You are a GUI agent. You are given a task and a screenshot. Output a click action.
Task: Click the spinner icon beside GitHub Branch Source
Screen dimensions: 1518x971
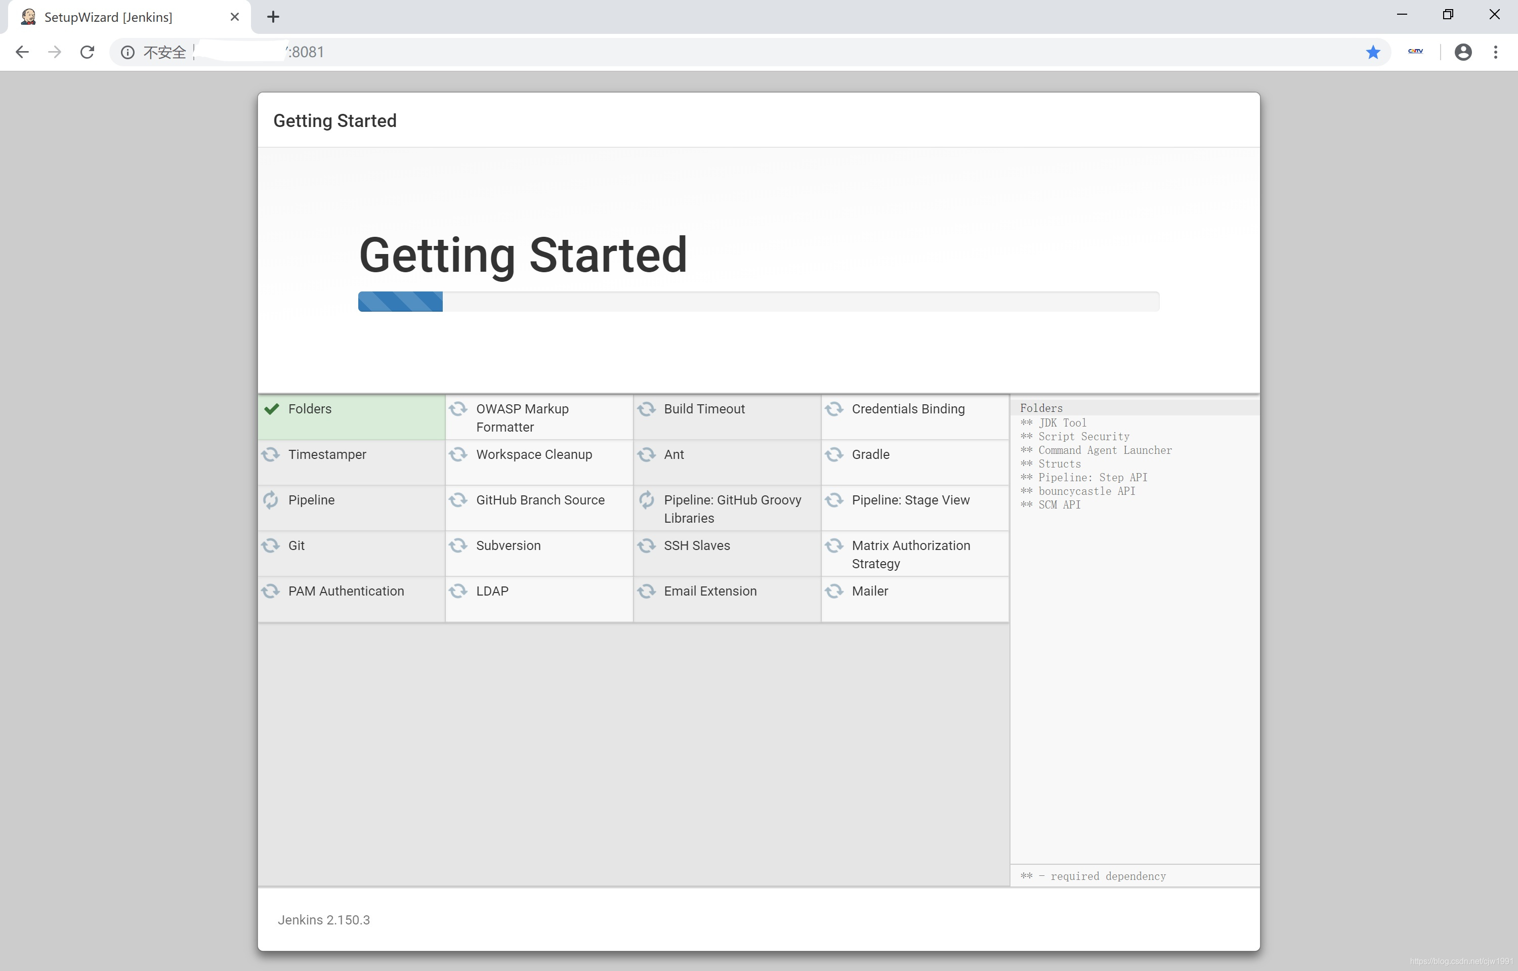tap(458, 500)
